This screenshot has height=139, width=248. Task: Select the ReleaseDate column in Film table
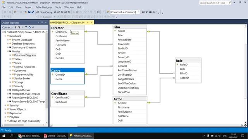(x=124, y=39)
